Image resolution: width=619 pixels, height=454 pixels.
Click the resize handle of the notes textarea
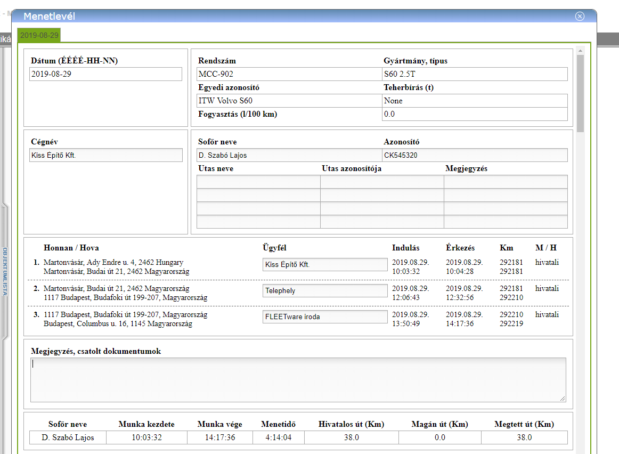click(x=563, y=399)
